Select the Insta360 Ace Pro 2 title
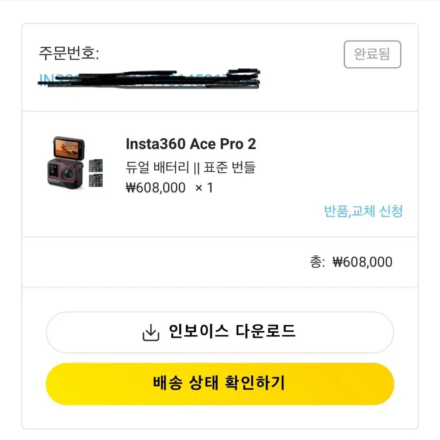This screenshot has width=440, height=440. pos(191,144)
